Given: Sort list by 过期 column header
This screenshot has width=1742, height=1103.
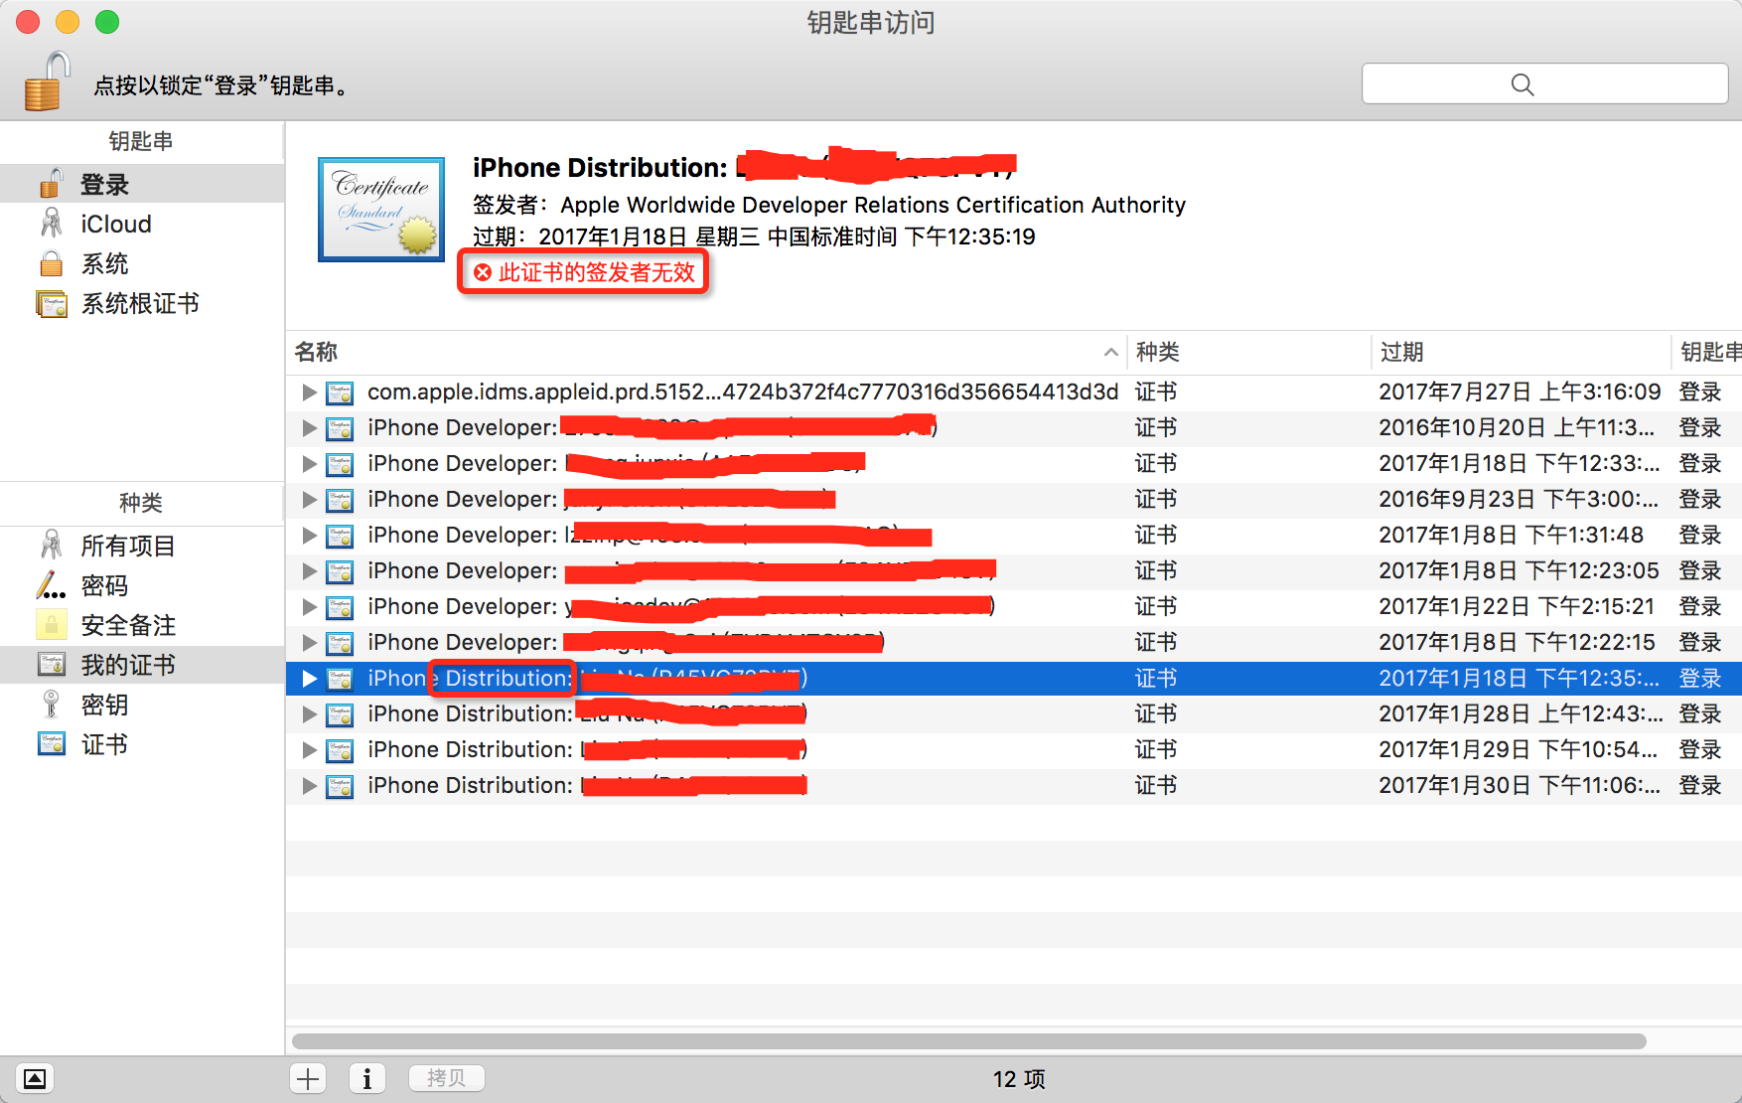Looking at the screenshot, I should point(1522,352).
